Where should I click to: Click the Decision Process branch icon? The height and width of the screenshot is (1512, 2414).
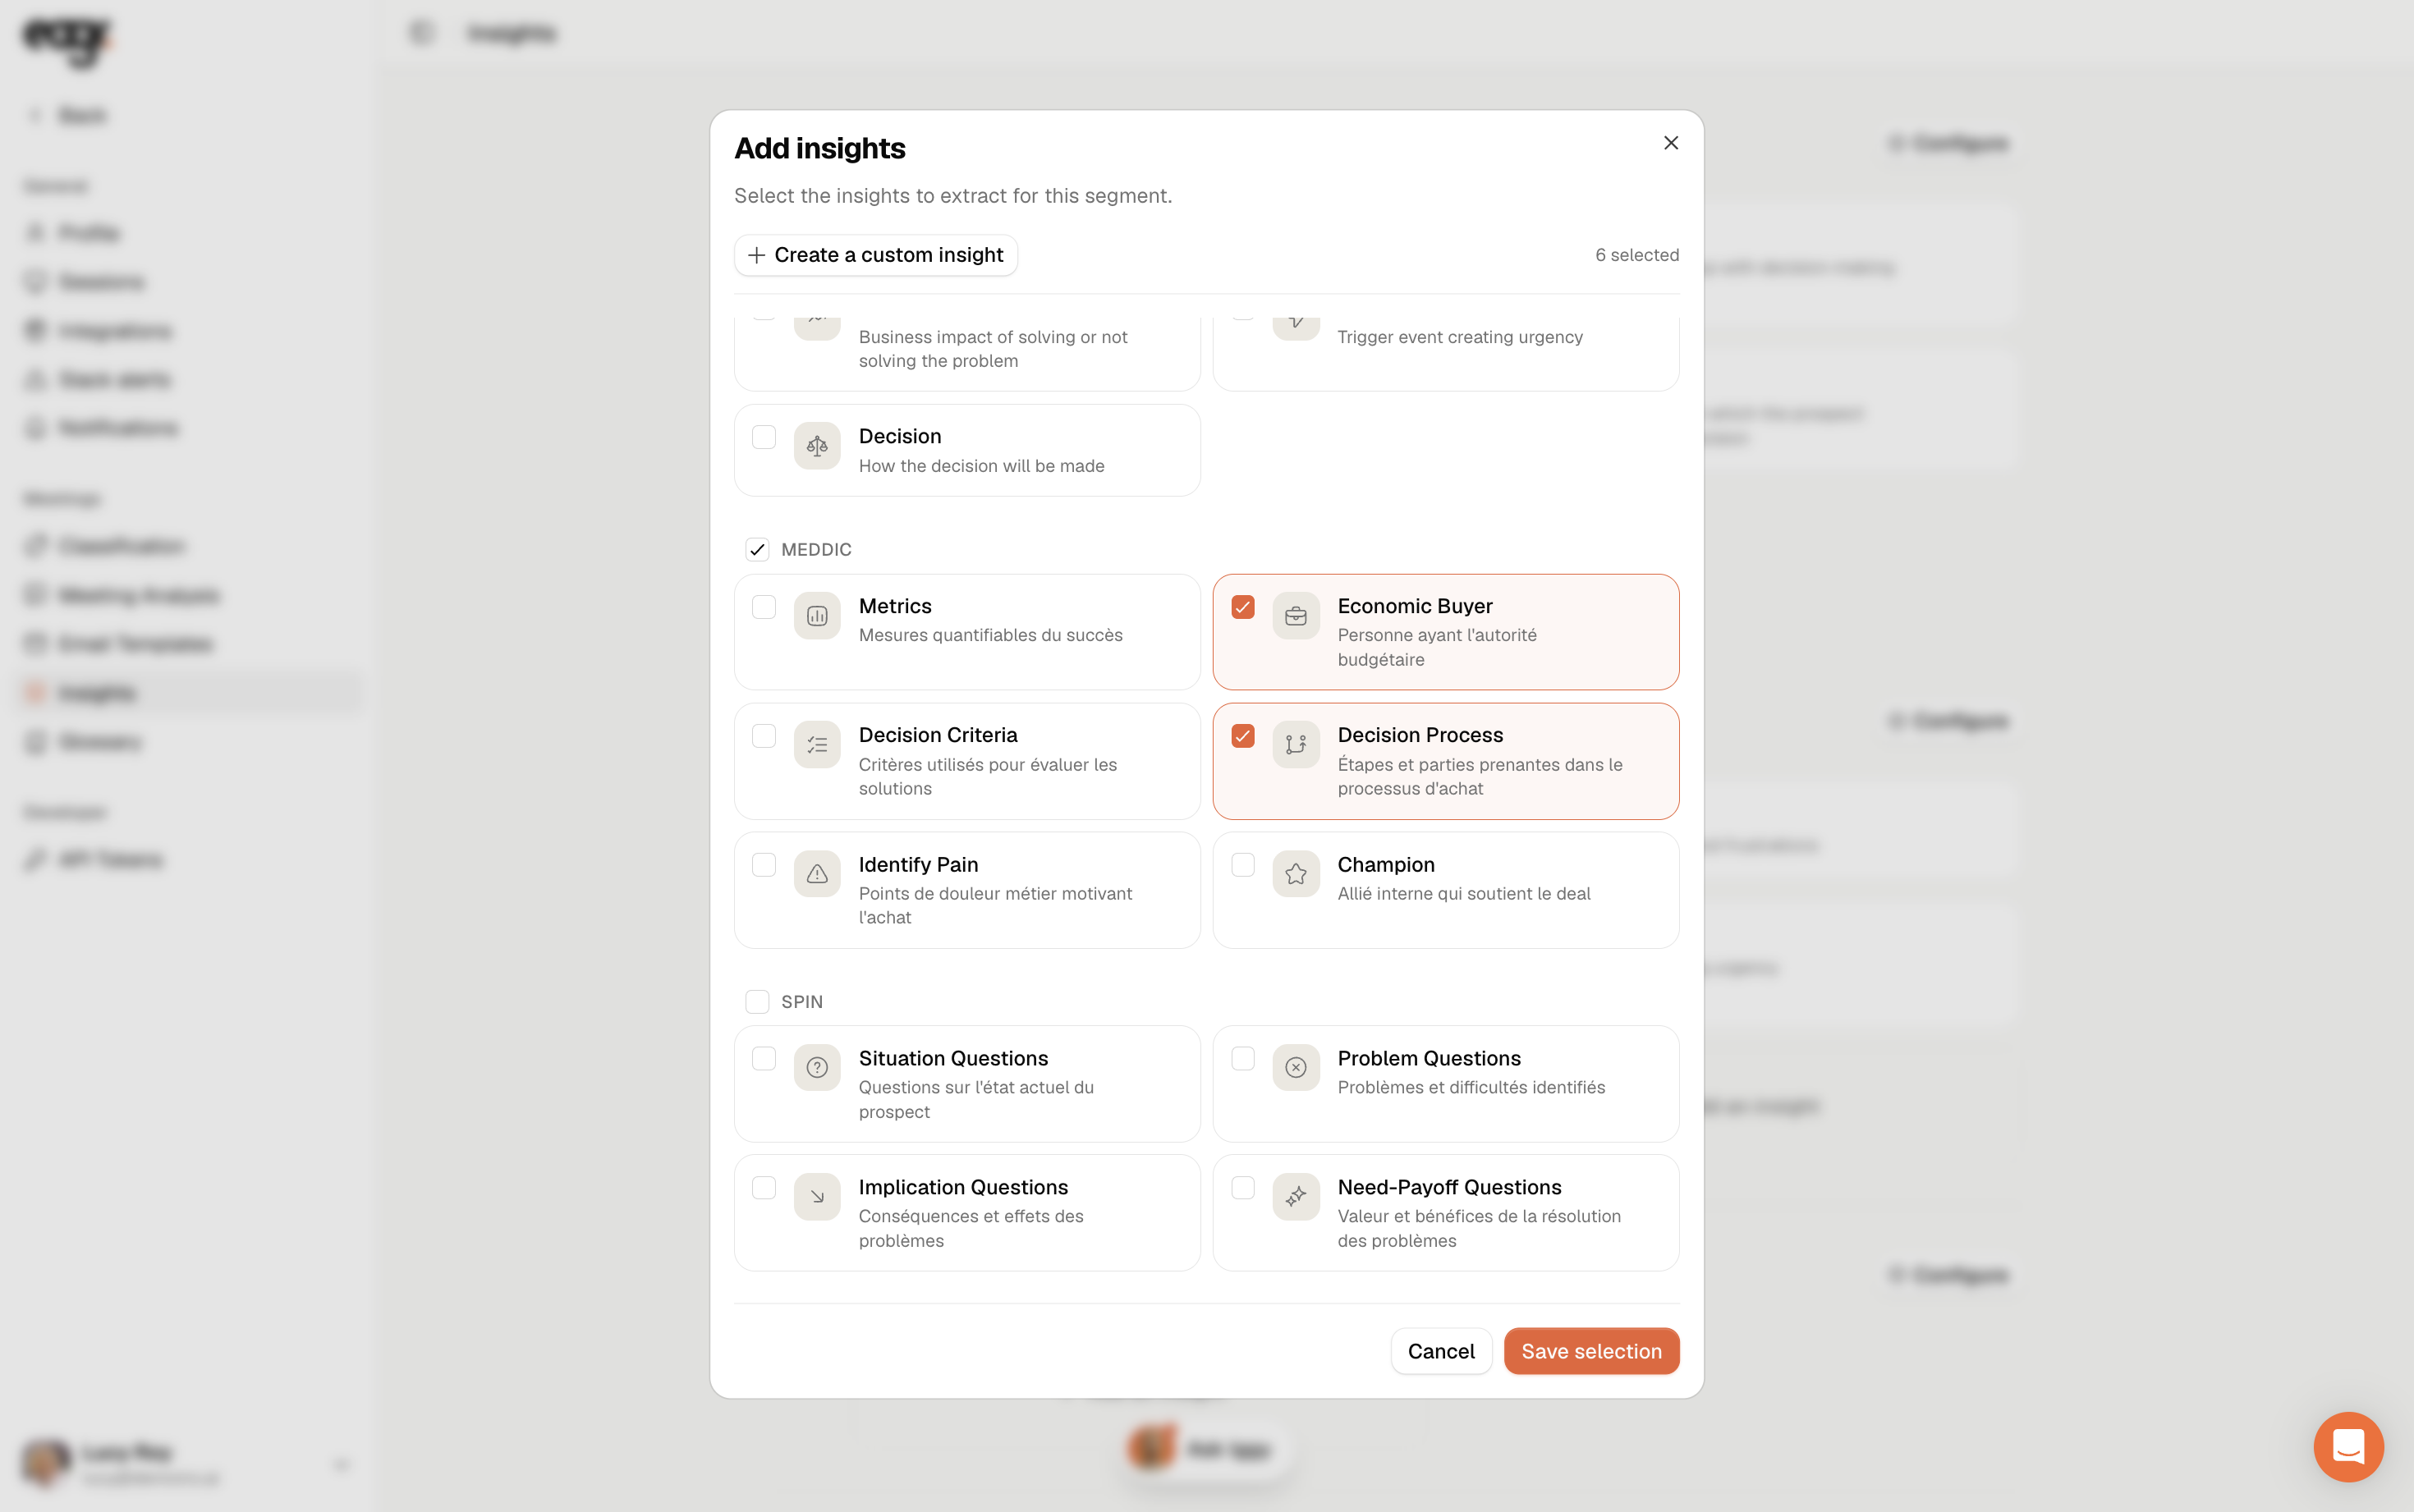click(x=1296, y=745)
